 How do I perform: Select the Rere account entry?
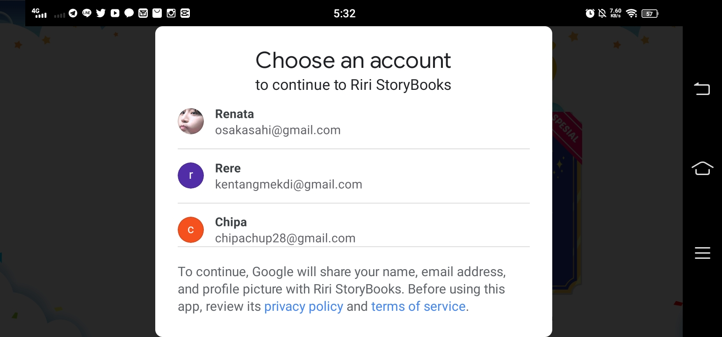pos(354,176)
